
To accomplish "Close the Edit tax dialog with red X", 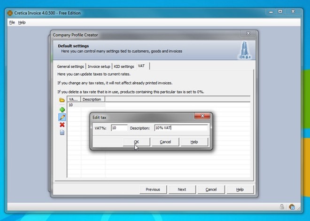I will [x=202, y=116].
